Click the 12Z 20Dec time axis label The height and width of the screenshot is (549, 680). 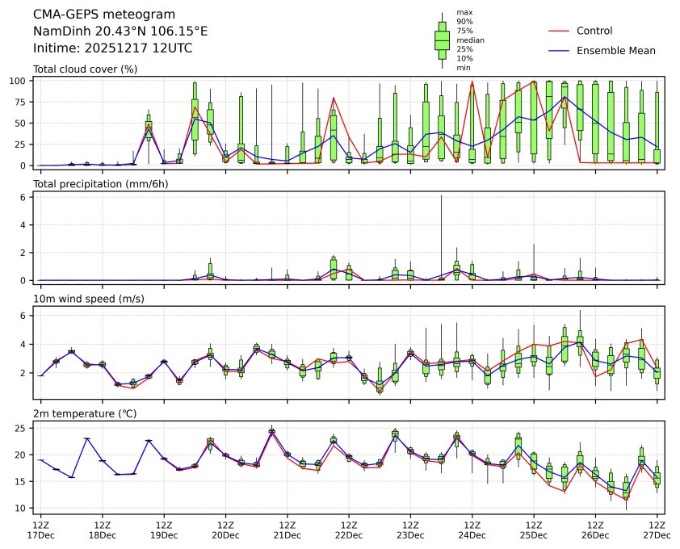coord(225,529)
